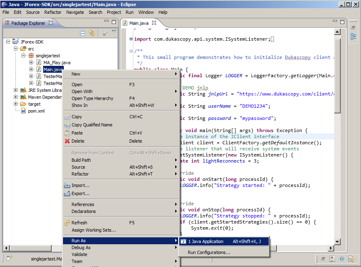
Task: Choose Copy in the context menu
Action: (x=121, y=117)
